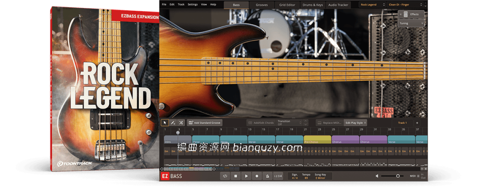
Task: Toggle loop playback
Action: (x=225, y=176)
